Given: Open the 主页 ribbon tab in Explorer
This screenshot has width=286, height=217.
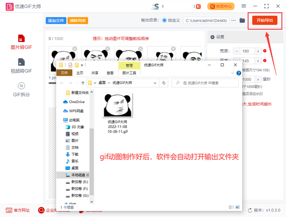Looking at the screenshot, I should [80, 73].
